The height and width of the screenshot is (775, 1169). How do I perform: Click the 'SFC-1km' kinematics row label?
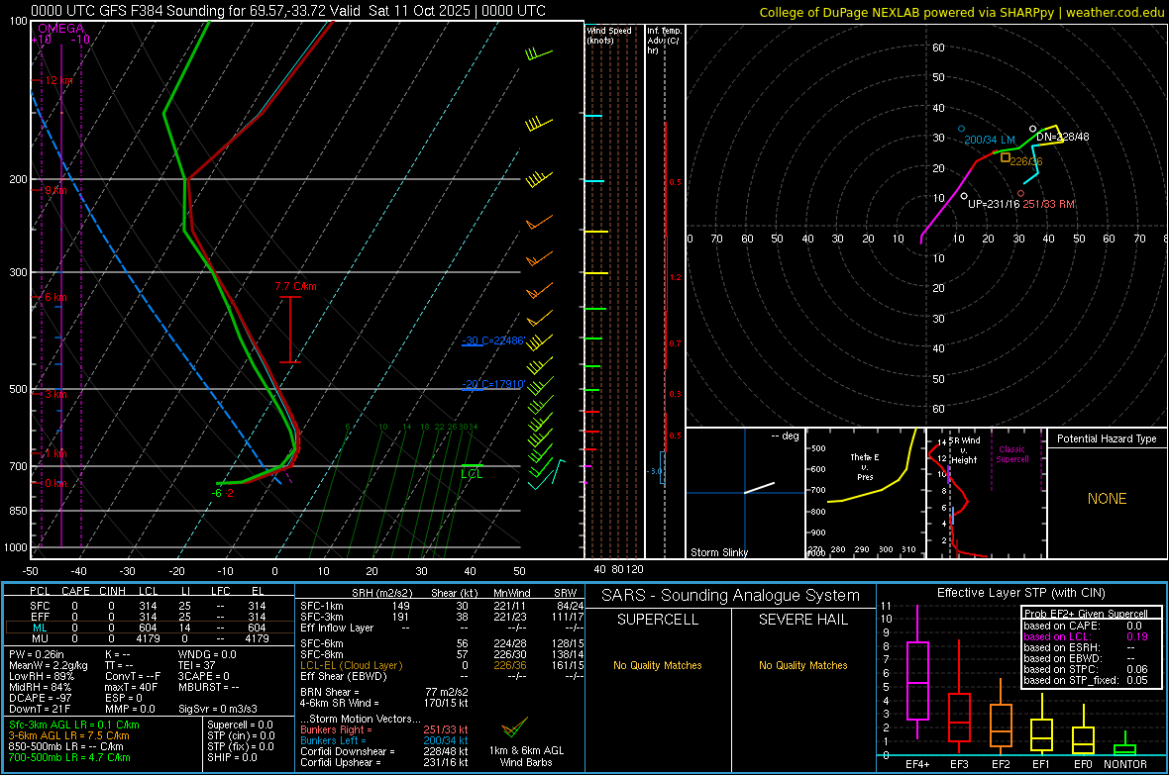pyautogui.click(x=322, y=606)
